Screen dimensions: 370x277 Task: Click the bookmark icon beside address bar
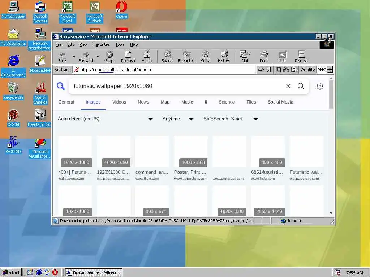pos(269,70)
